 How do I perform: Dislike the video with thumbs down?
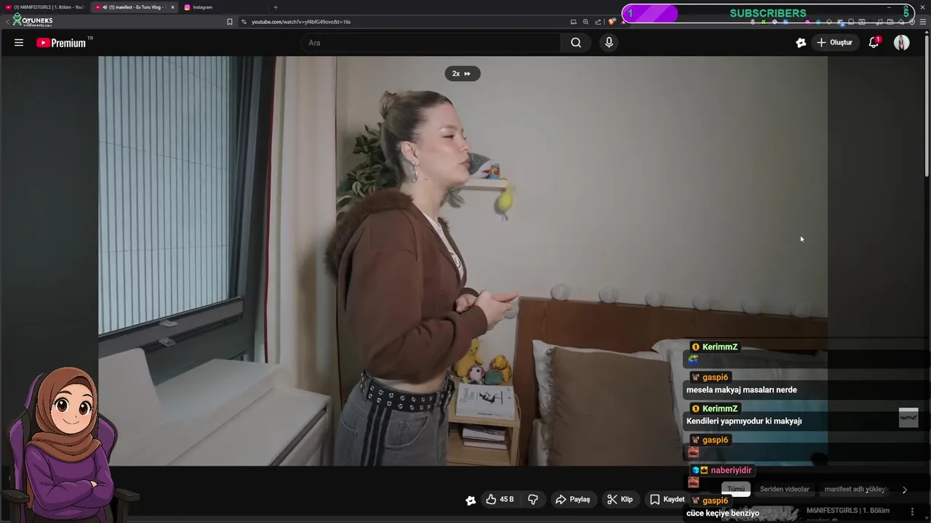coord(533,500)
